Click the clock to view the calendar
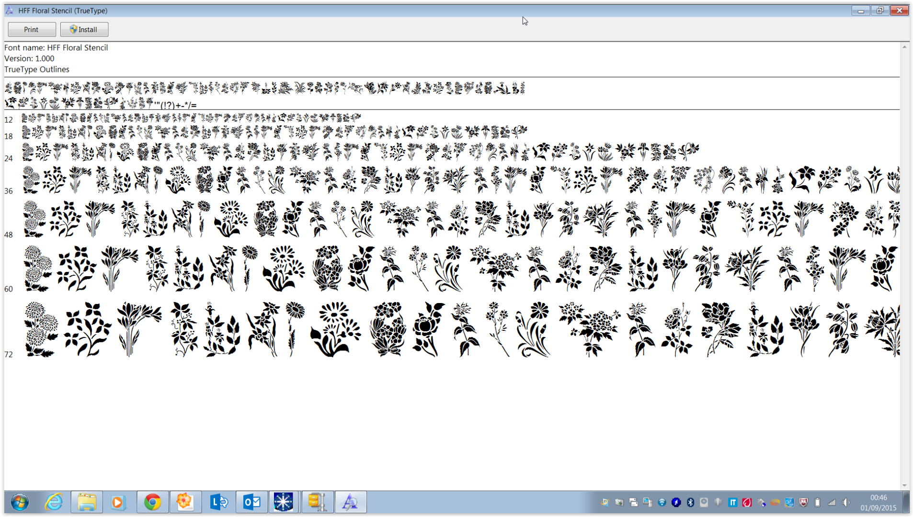This screenshot has height=517, width=913. pos(879,503)
